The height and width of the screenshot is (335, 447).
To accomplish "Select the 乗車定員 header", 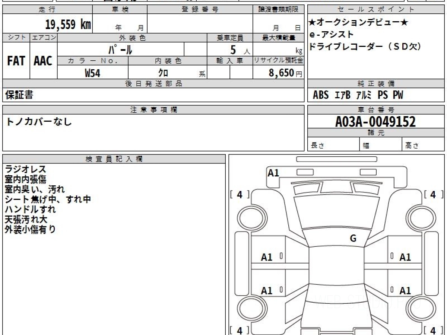I will click(230, 38).
